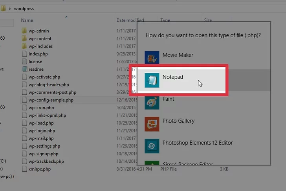Click the readme file icon
The height and width of the screenshot is (191, 286).
click(24, 69)
